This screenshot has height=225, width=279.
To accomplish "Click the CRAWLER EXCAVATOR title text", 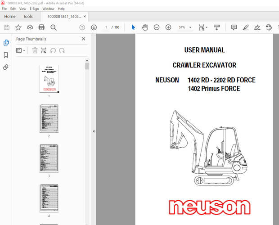I will pos(204,65).
